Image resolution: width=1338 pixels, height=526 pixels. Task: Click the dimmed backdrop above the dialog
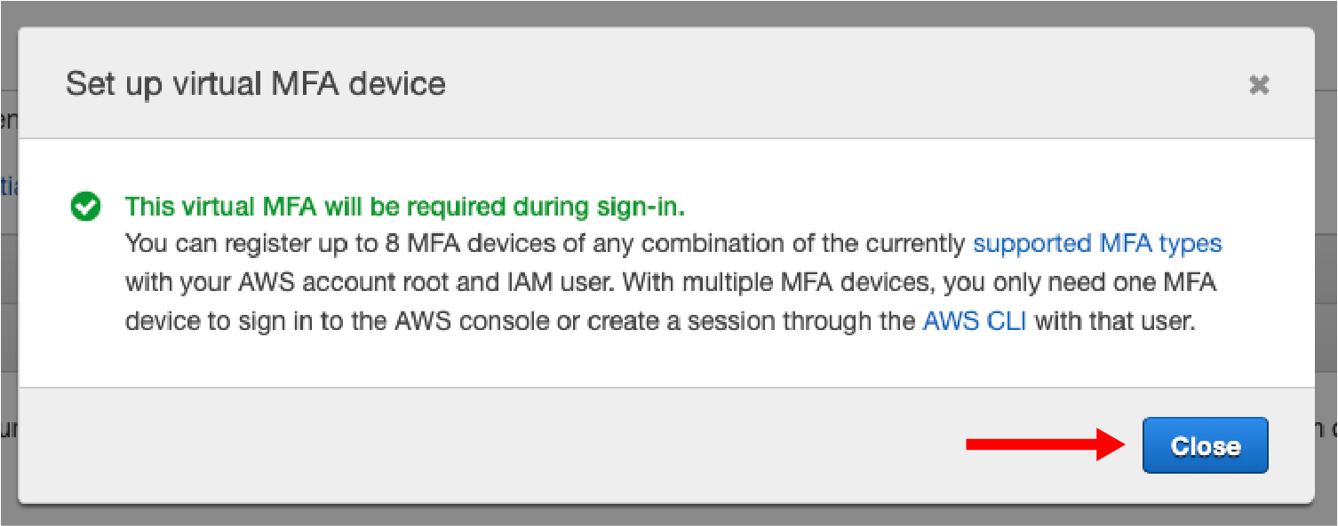click(666, 12)
